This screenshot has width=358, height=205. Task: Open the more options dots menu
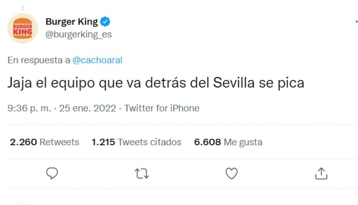point(356,22)
